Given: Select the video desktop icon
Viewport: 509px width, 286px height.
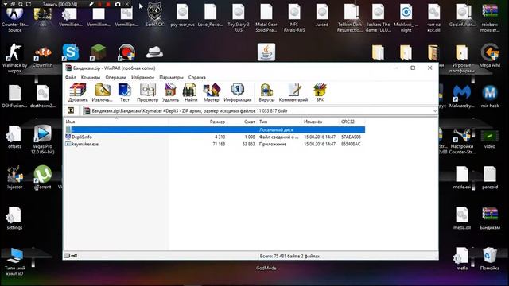Looking at the screenshot, I should (x=490, y=140).
